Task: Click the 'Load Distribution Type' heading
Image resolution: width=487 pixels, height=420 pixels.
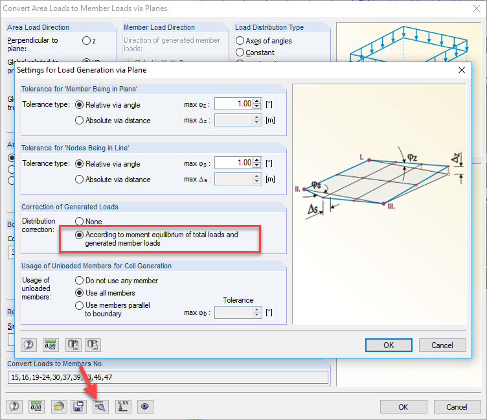Action: pos(269,27)
